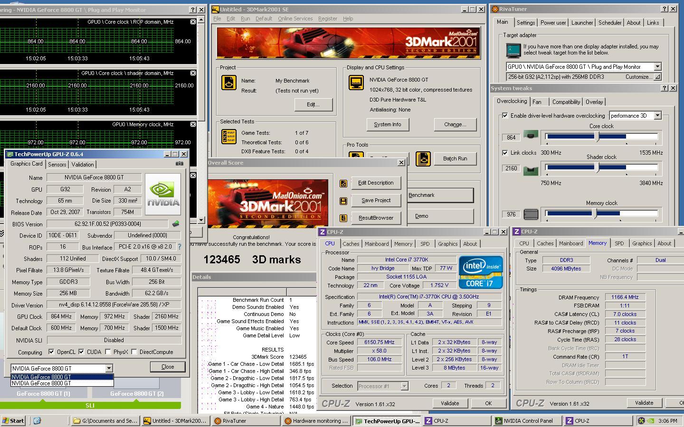The image size is (684, 427).
Task: Open RivaTuner System tweaks help question mark
Action: coord(665,88)
